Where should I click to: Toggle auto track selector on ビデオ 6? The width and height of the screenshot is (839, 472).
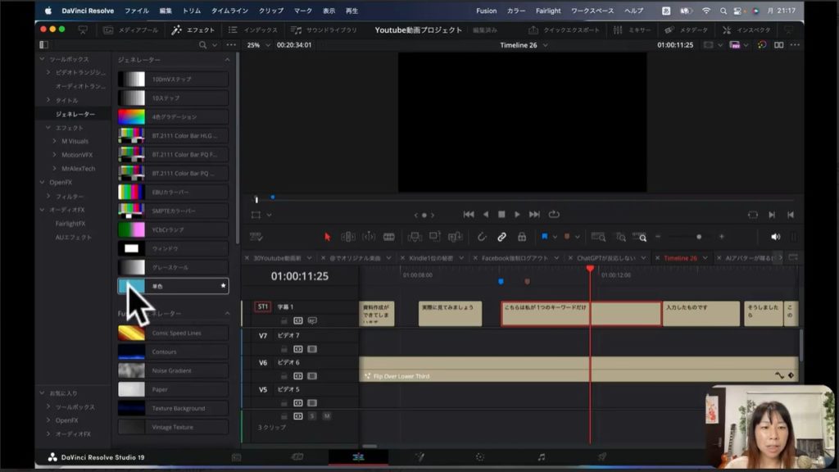[298, 376]
